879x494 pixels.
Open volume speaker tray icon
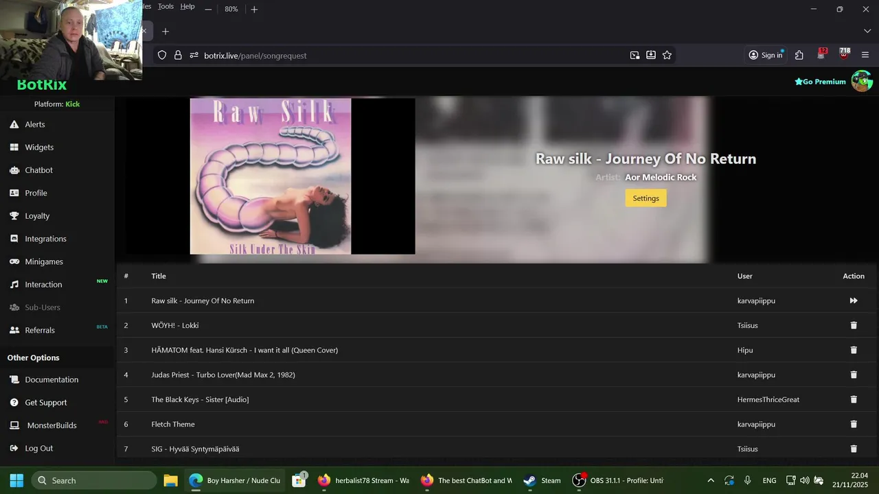[804, 480]
